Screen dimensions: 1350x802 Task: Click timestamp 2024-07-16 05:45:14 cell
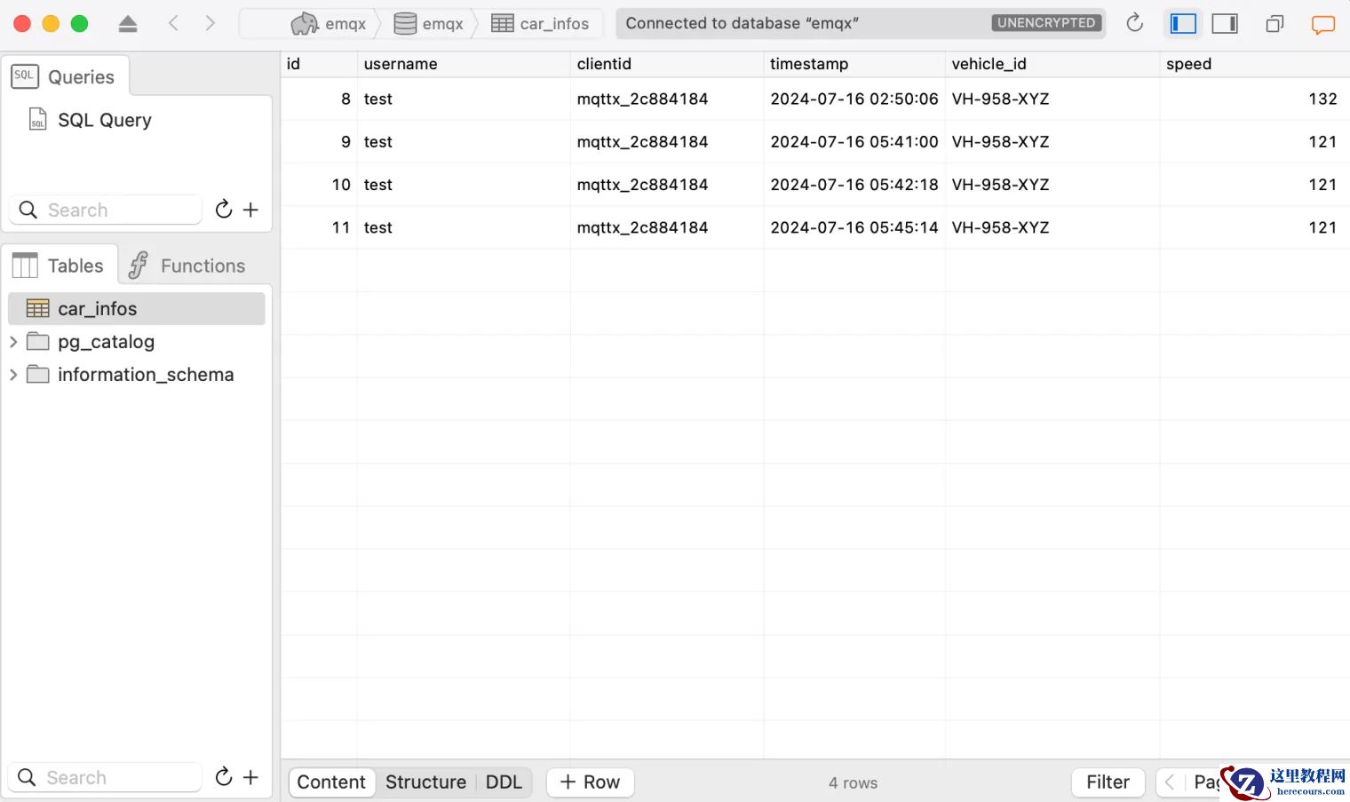tap(854, 227)
